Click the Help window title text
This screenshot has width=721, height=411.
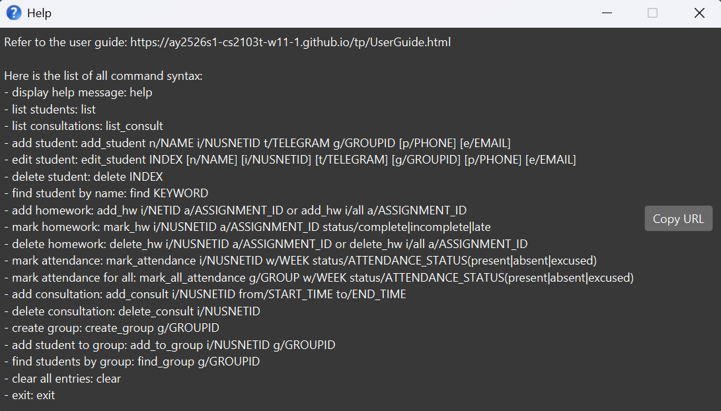39,13
